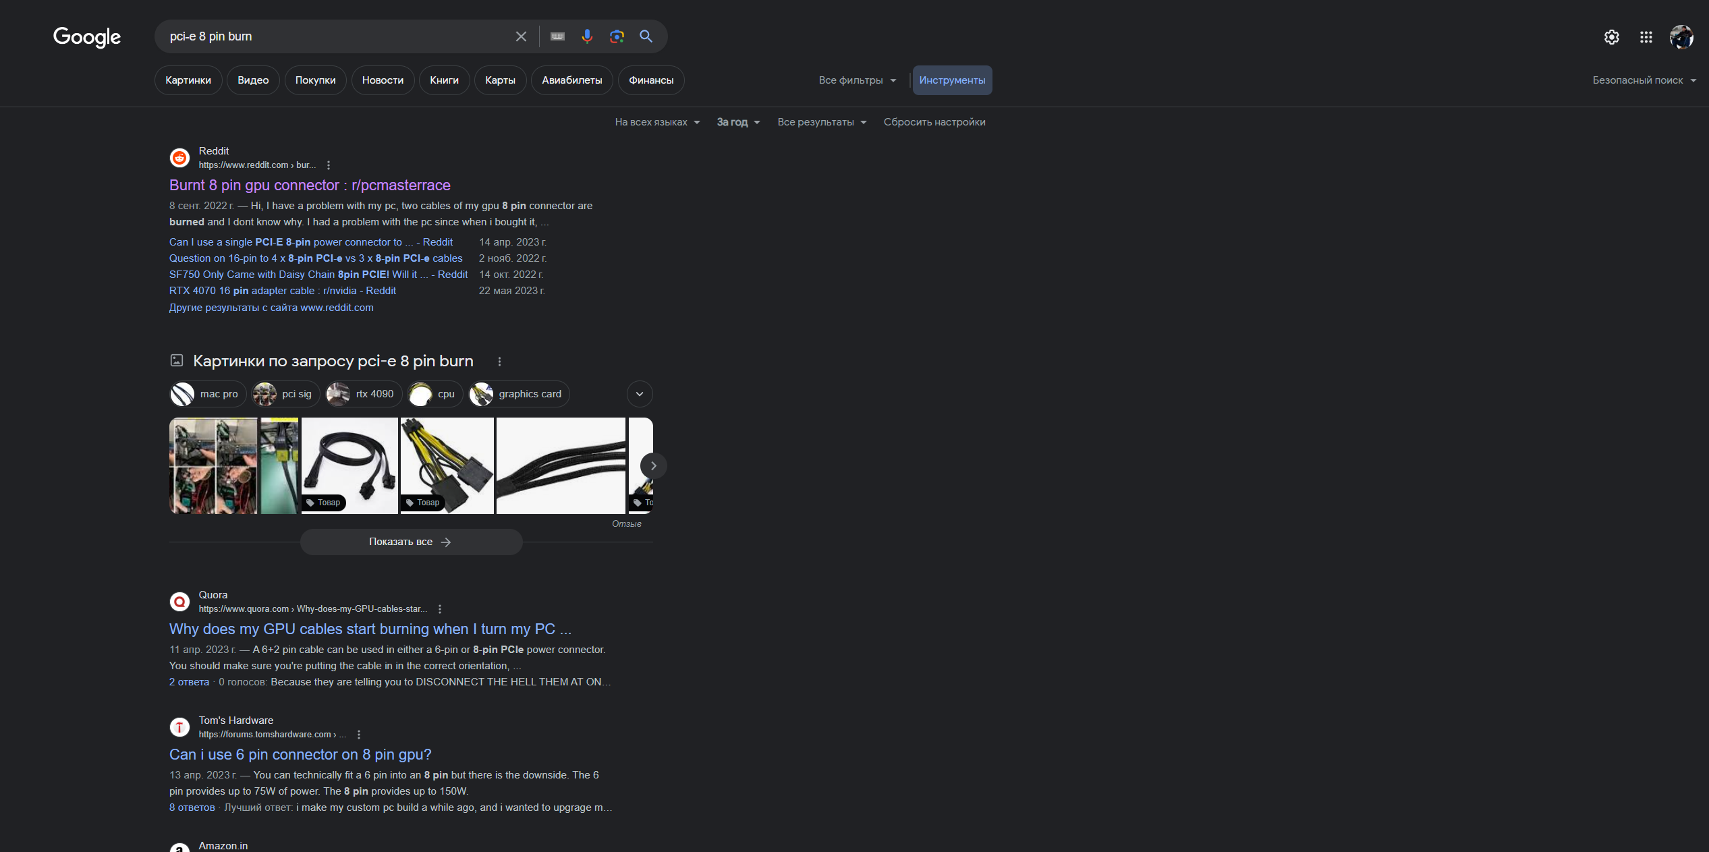Viewport: 1709px width, 852px height.
Task: Click the magnifier search icon
Action: [646, 36]
